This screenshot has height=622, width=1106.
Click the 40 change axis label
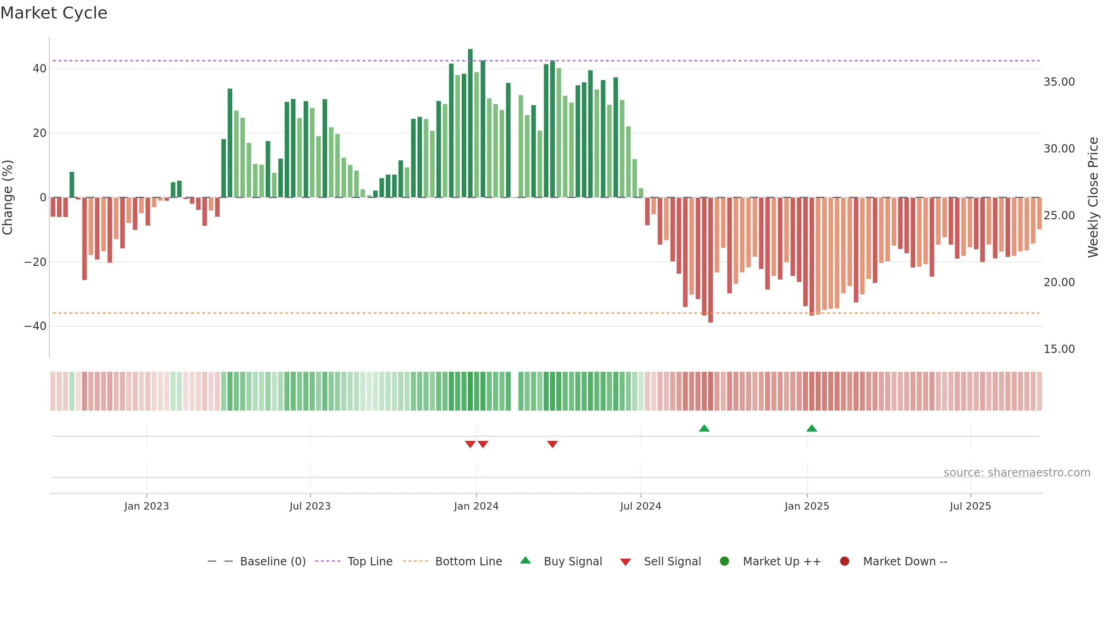point(40,69)
